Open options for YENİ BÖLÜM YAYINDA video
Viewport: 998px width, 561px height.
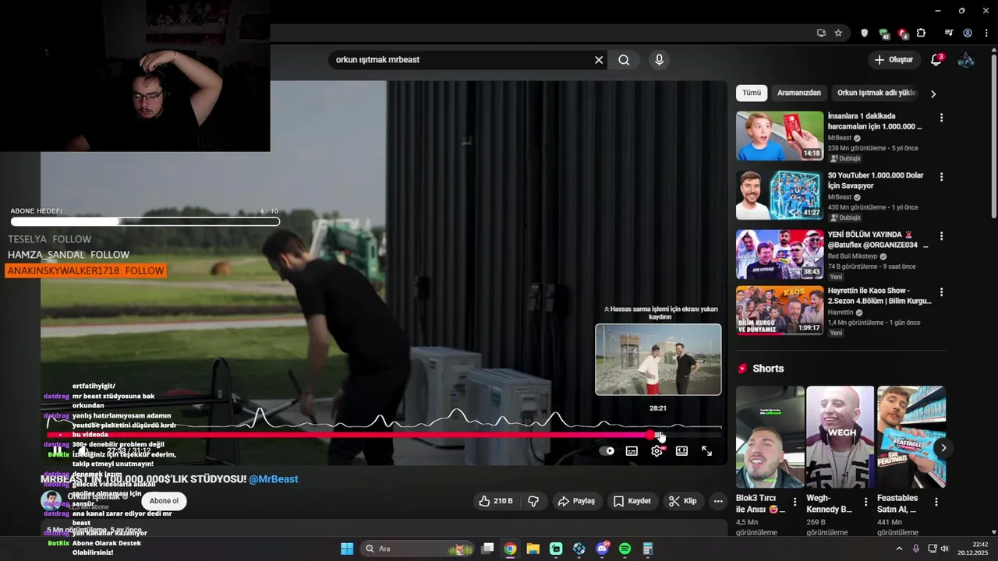pyautogui.click(x=941, y=236)
